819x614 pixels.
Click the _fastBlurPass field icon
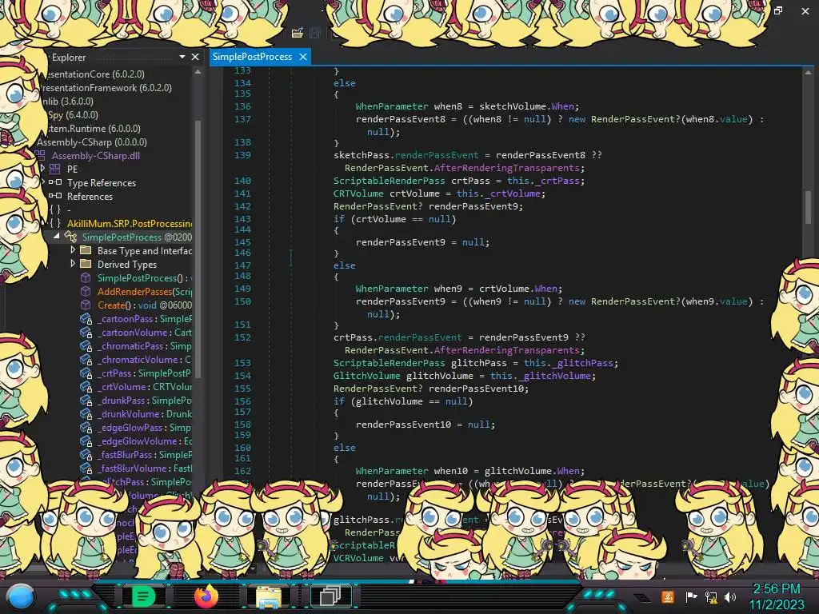point(86,454)
